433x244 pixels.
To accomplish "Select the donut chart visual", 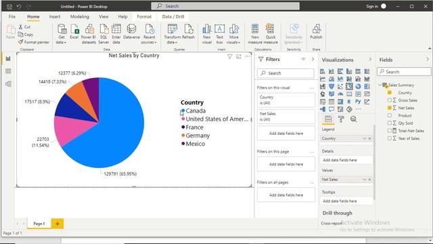I will 358,86.
